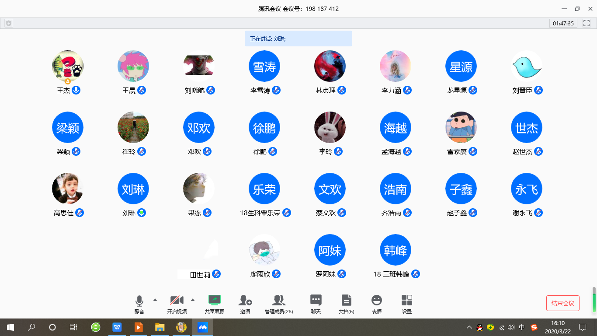The height and width of the screenshot is (336, 597).
Task: Click the green mic icon beside 刘琳
Action: pyautogui.click(x=142, y=213)
